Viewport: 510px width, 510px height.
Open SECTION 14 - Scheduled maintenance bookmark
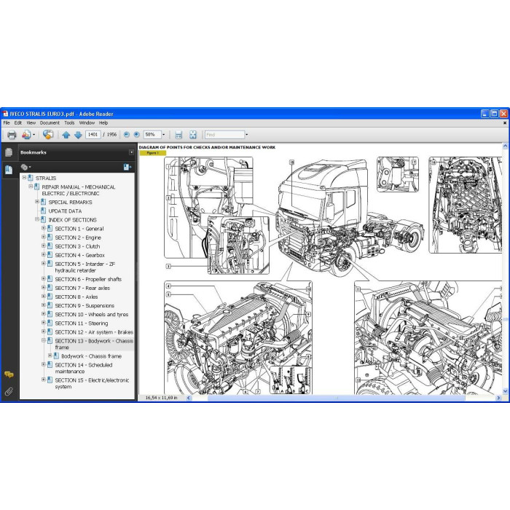click(x=84, y=368)
